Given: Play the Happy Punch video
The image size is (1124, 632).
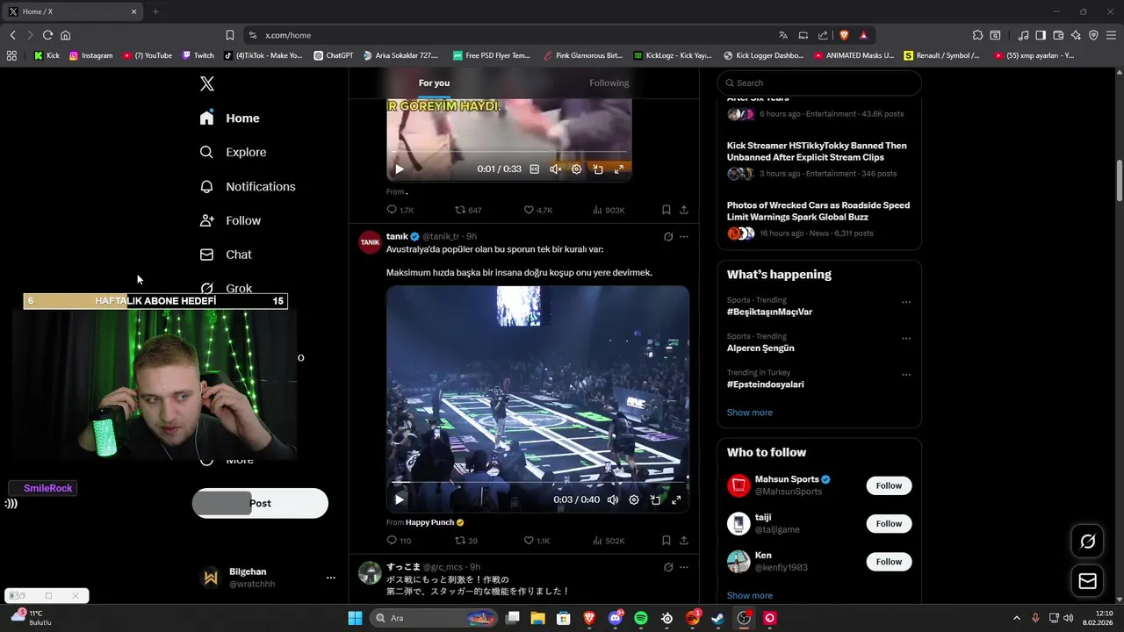Looking at the screenshot, I should pos(399,499).
